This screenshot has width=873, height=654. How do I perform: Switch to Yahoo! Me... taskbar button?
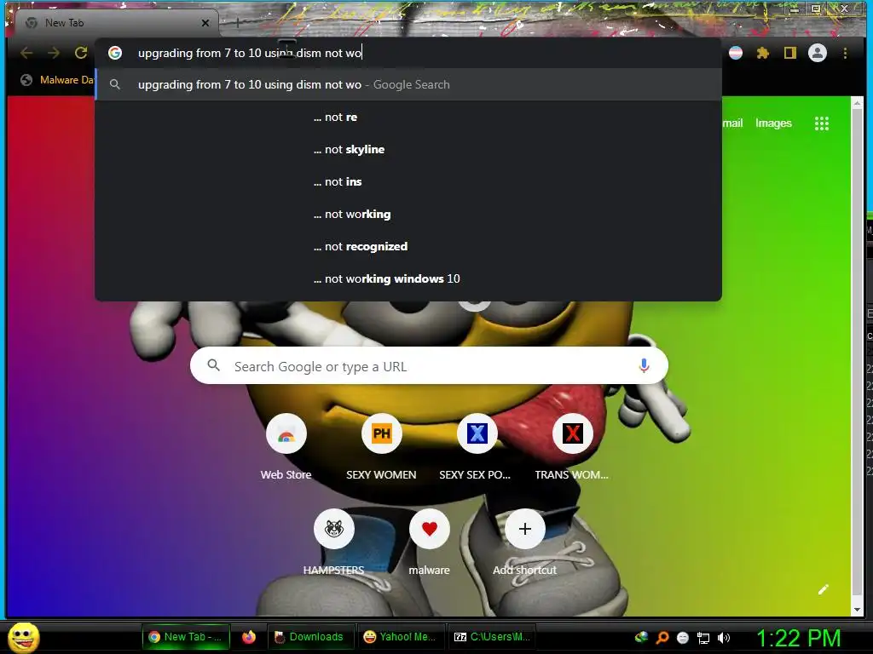point(400,637)
